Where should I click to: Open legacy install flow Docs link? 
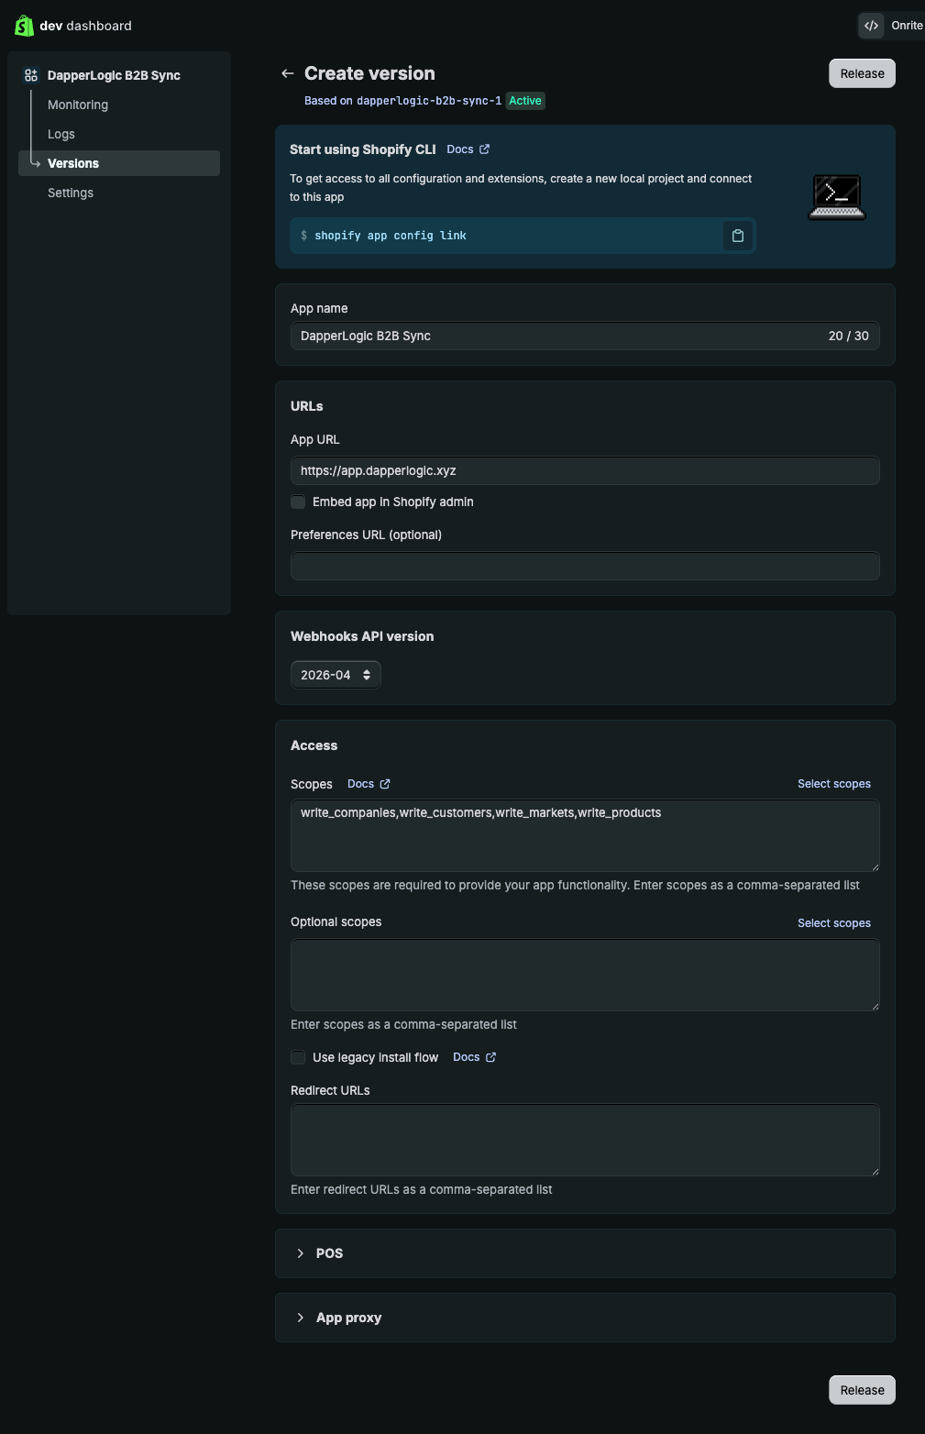[x=475, y=1057]
